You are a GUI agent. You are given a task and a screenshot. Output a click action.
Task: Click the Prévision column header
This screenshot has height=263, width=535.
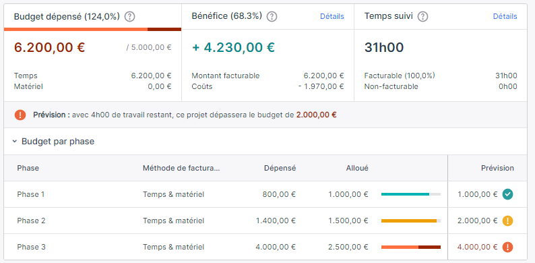point(497,168)
